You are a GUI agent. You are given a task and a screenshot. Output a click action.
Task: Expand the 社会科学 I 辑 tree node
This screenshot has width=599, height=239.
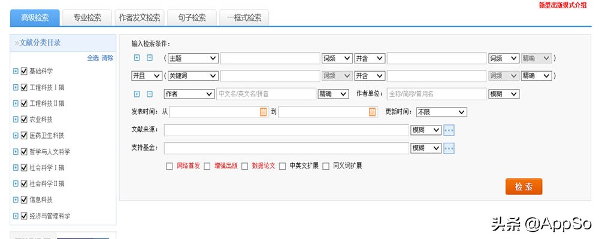(16, 167)
